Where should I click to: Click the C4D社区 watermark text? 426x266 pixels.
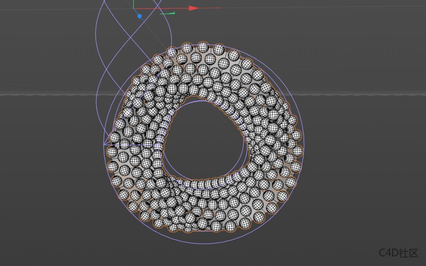[x=398, y=253]
